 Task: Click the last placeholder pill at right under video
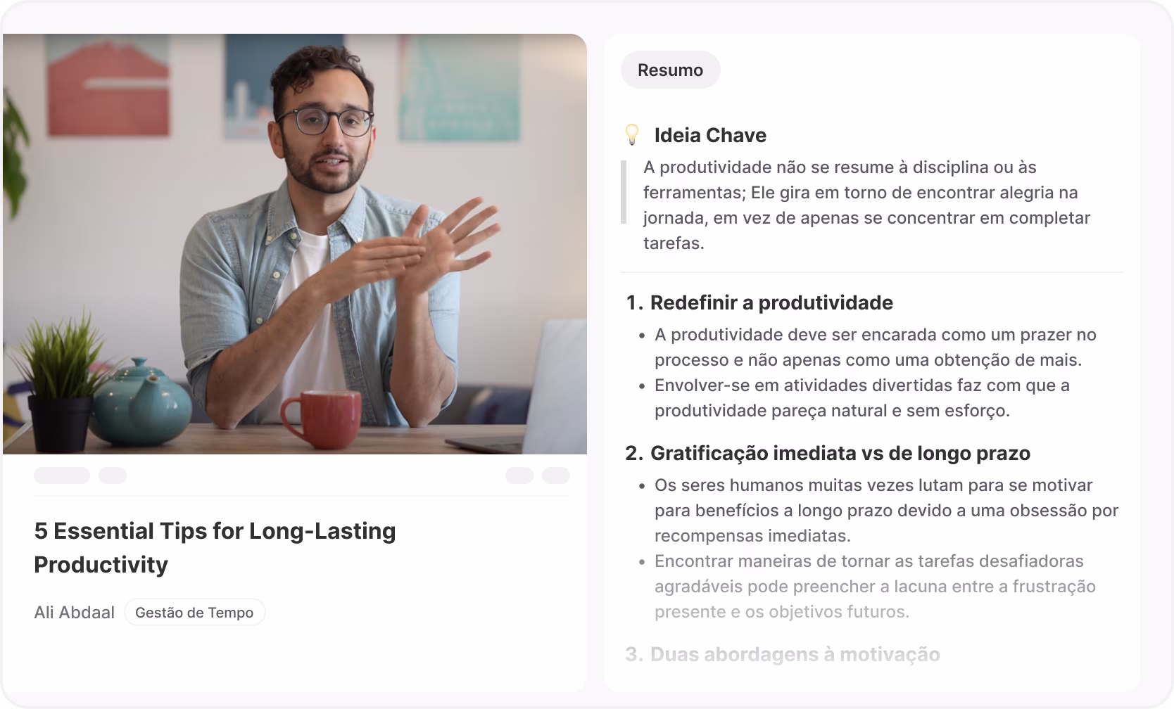(556, 475)
